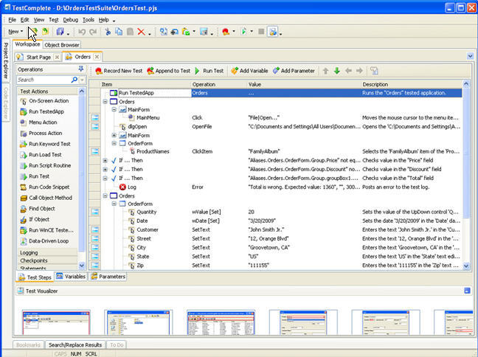Image resolution: width=478 pixels, height=357 pixels.
Task: Click the Redo toolbar icon
Action: point(93,32)
